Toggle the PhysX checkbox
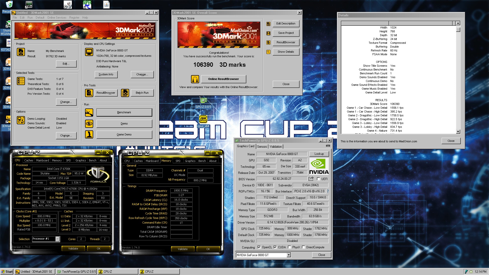Viewport: 489px width, 275px height. [289, 247]
